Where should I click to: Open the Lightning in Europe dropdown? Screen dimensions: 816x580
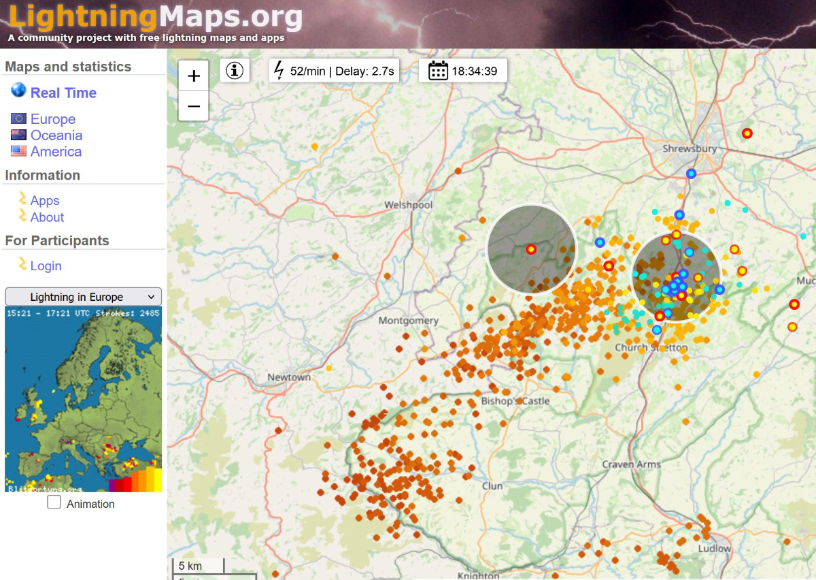coord(83,297)
